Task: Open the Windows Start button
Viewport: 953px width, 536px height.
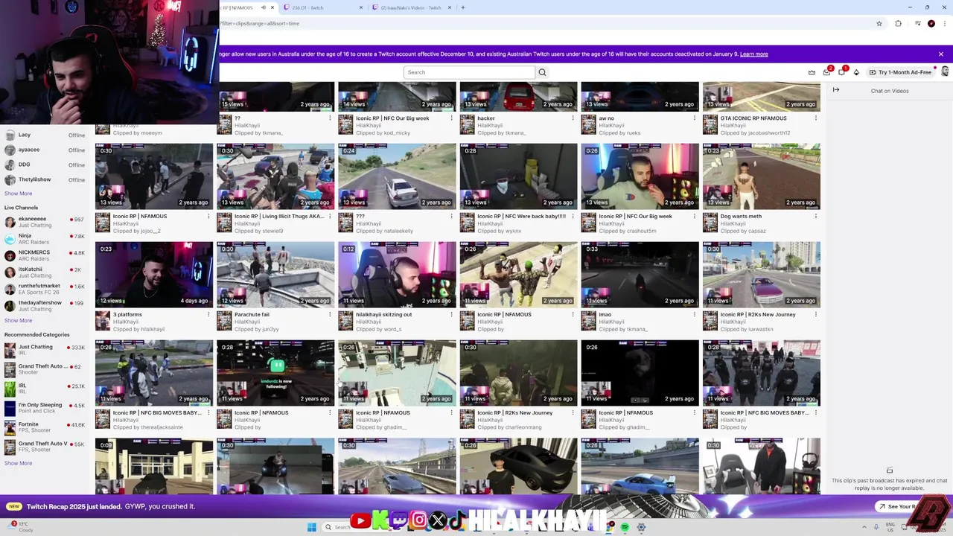Action: point(311,527)
